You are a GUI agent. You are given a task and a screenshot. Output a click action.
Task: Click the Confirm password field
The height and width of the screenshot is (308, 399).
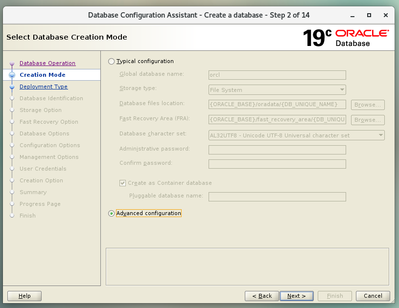[x=277, y=164]
